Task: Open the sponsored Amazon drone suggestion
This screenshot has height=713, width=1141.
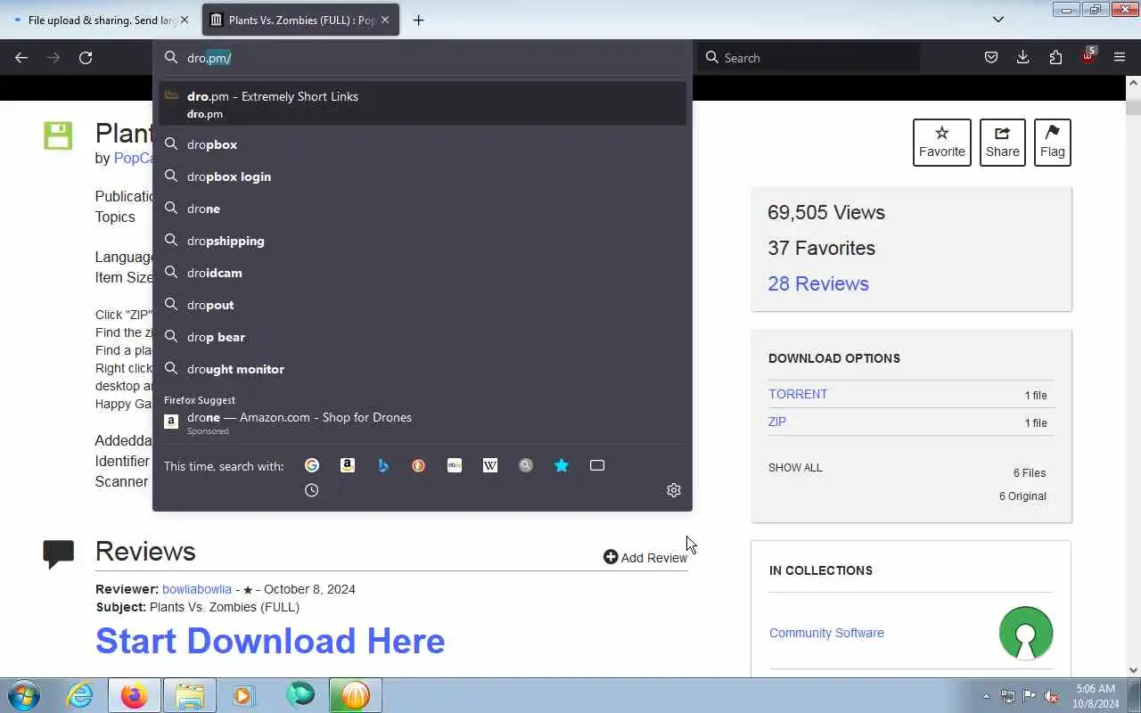Action: point(423,423)
